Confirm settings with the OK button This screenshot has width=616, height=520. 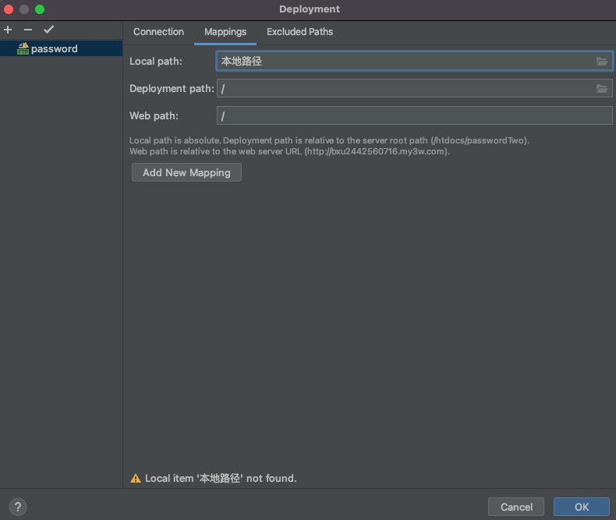582,507
